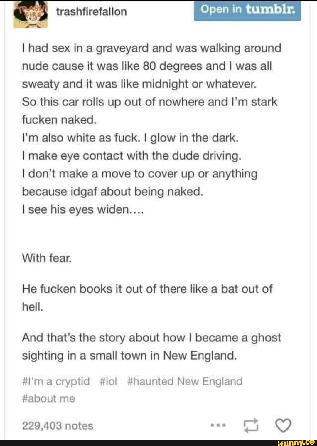Click the tumblr wordmark in the button
The image size is (317, 446).
(x=269, y=10)
